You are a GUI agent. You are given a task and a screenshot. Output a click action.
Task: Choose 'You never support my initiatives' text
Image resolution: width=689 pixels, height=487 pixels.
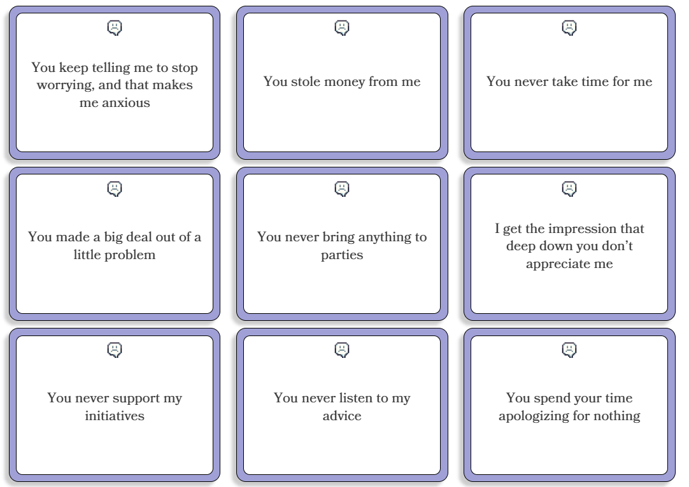click(x=115, y=407)
